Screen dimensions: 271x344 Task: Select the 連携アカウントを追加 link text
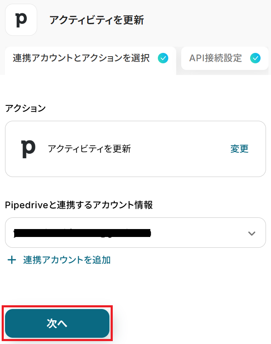[x=67, y=260]
